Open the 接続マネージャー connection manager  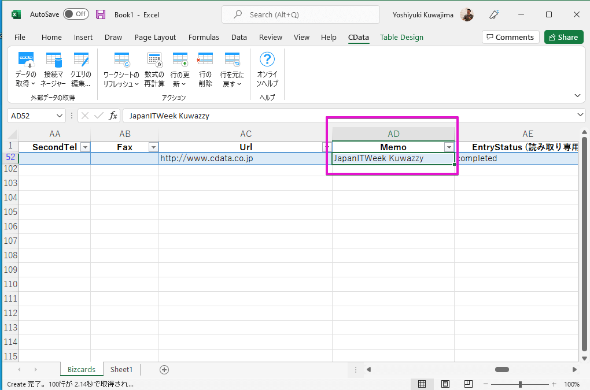(54, 60)
